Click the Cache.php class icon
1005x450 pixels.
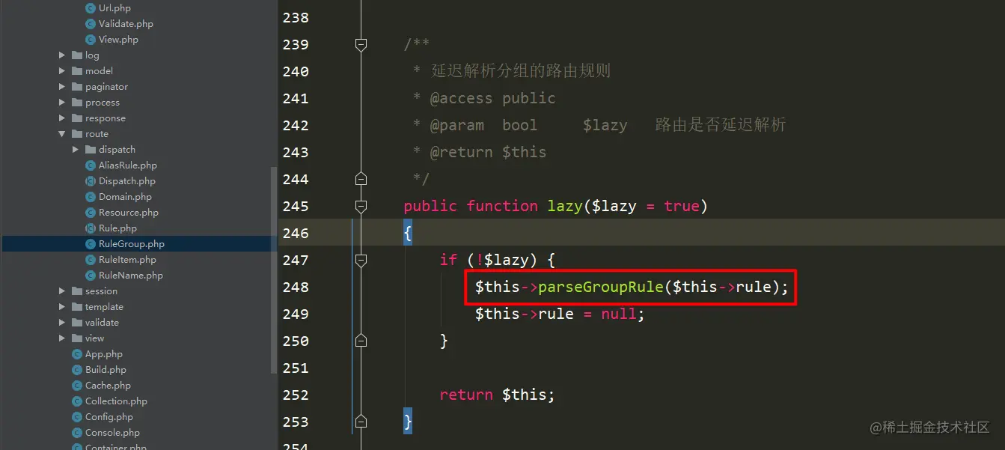77,386
